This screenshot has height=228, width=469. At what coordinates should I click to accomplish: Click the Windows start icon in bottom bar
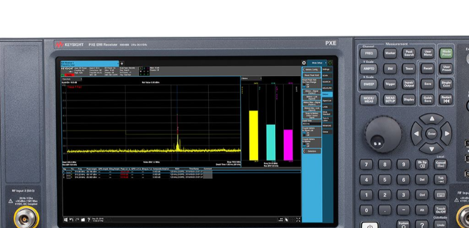(66, 220)
